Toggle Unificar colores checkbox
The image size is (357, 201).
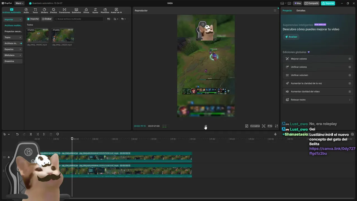pyautogui.click(x=350, y=67)
